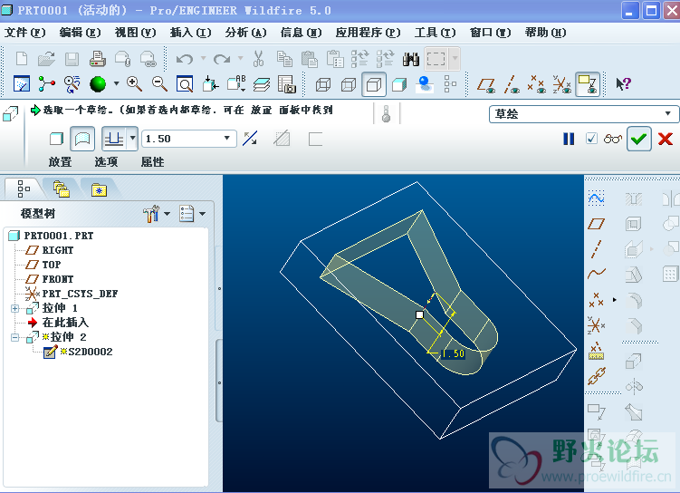Cancel feature with red X

(666, 139)
